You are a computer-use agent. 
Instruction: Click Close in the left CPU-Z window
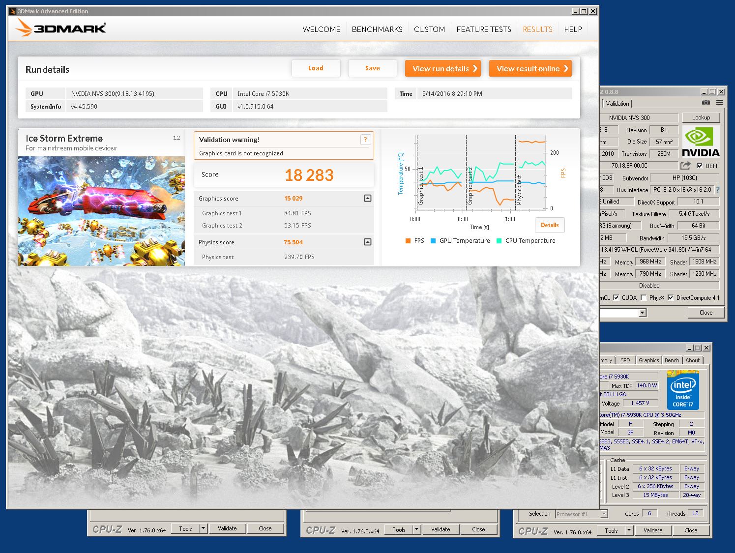(x=265, y=528)
